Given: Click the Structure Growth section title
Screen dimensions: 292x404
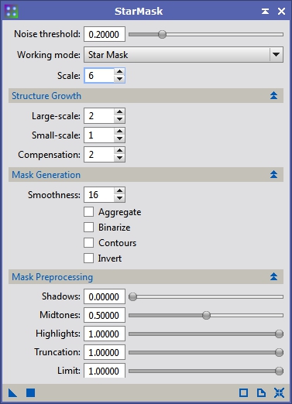Looking at the screenshot, I should (46, 96).
